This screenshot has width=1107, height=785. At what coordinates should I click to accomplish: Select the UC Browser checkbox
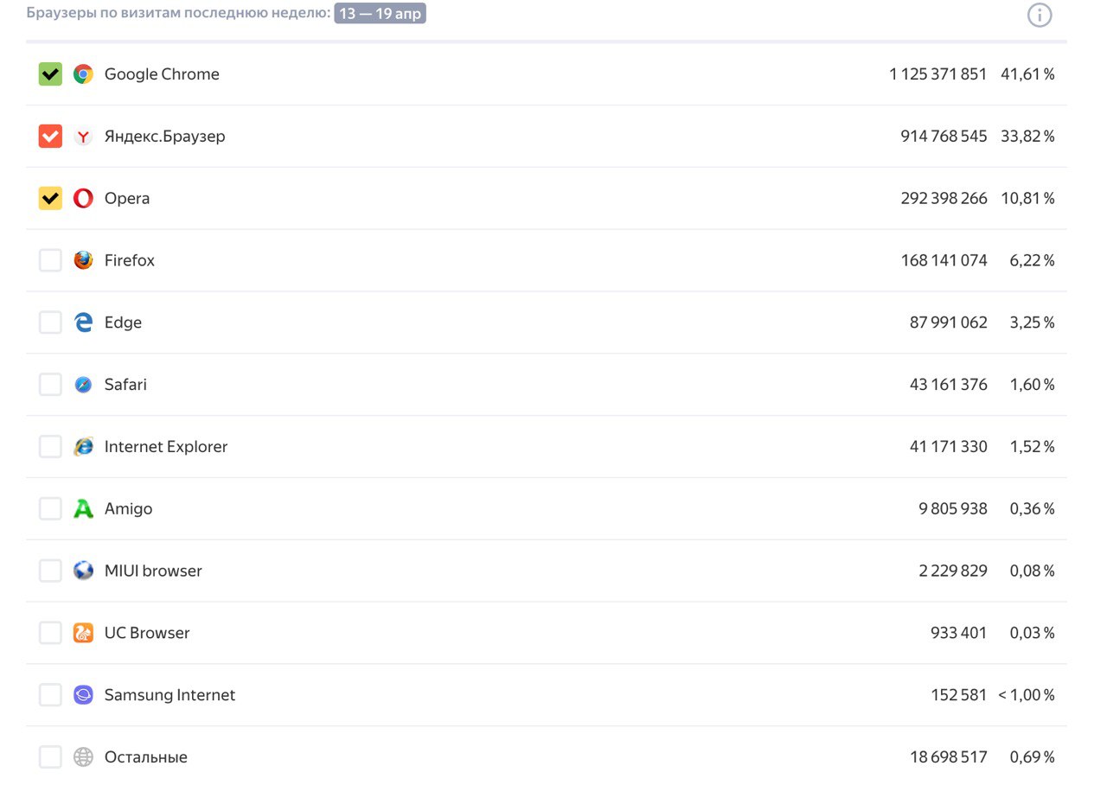point(50,633)
